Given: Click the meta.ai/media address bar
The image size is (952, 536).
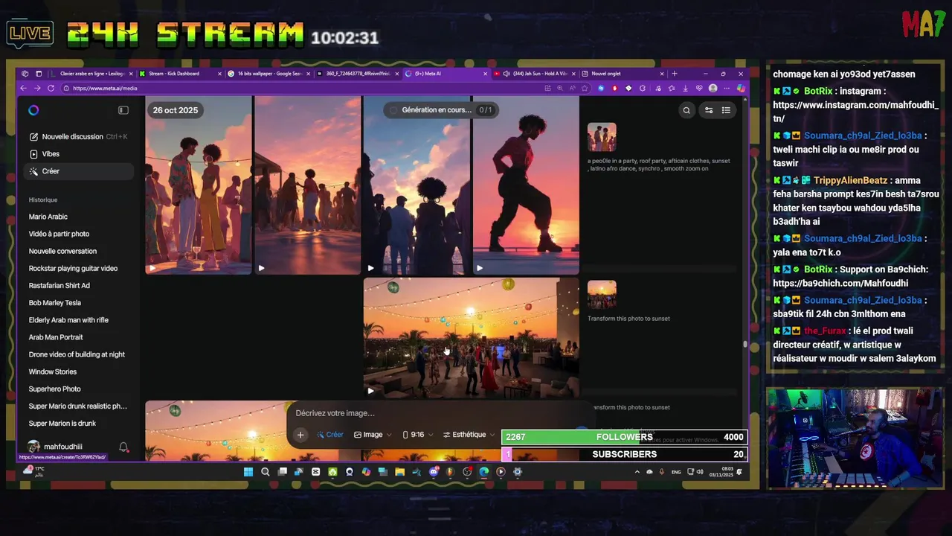Looking at the screenshot, I should pyautogui.click(x=297, y=88).
